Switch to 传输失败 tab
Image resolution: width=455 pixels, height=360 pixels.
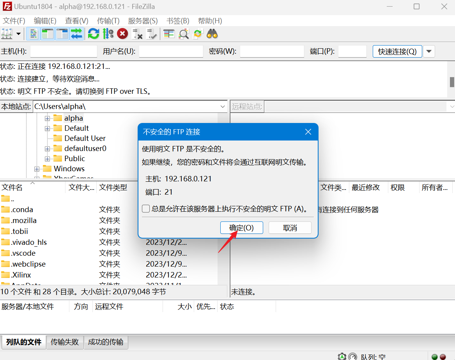(65, 342)
